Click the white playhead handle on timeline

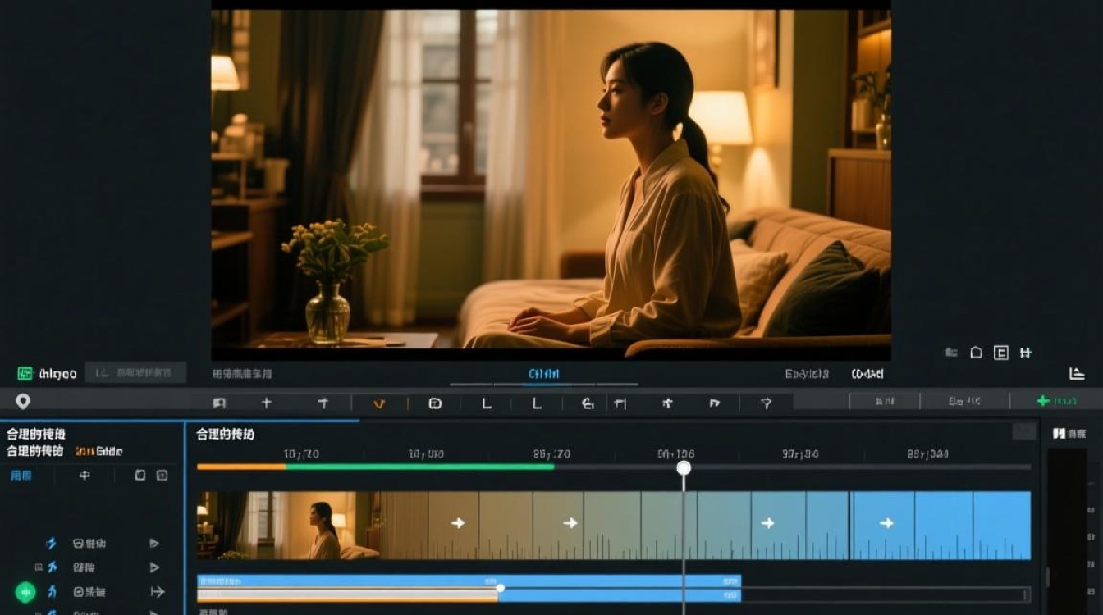[x=684, y=467]
